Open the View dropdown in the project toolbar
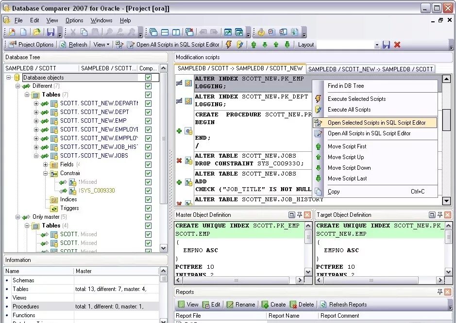This screenshot has height=323, width=456. coord(101,45)
